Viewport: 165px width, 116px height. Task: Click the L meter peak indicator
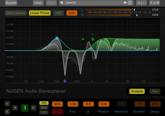(134, 10)
